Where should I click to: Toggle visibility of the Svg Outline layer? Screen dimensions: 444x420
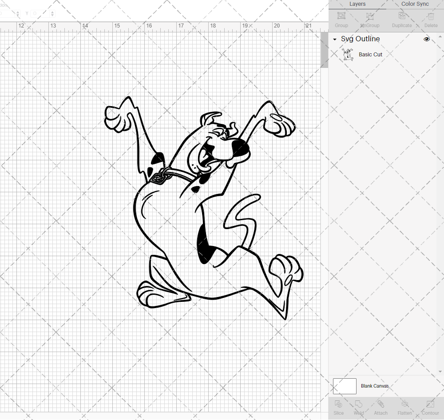click(427, 39)
